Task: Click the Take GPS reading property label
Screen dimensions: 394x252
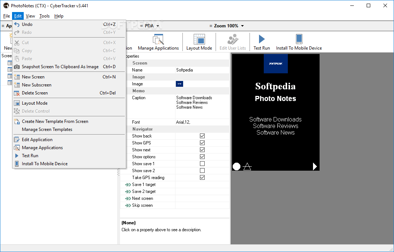Action: tap(148, 178)
